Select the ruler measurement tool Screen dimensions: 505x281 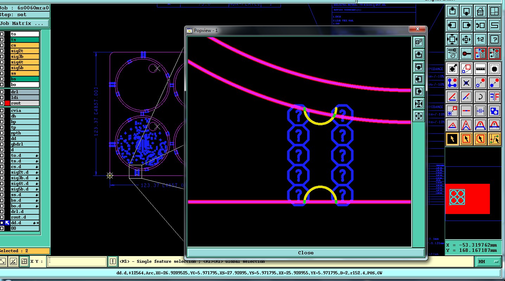pyautogui.click(x=480, y=69)
